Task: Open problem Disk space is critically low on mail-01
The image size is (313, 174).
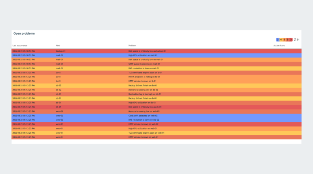Action: pos(146,59)
